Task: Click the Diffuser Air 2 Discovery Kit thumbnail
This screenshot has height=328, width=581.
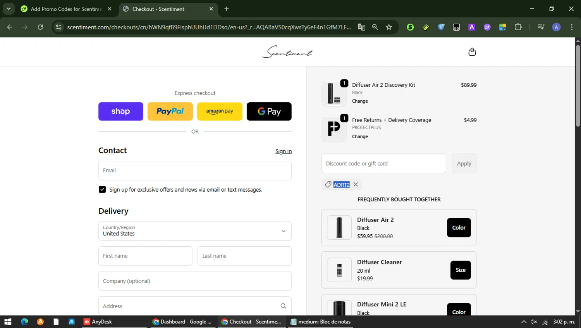Action: point(334,93)
